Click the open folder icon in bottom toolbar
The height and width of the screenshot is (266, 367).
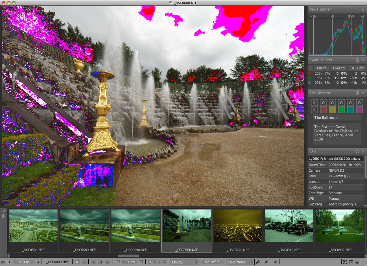(3, 262)
